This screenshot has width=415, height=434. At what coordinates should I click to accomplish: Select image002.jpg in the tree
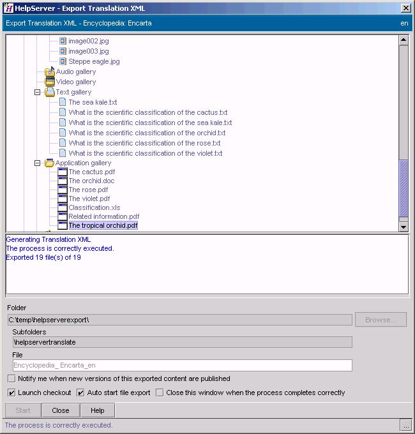(89, 41)
